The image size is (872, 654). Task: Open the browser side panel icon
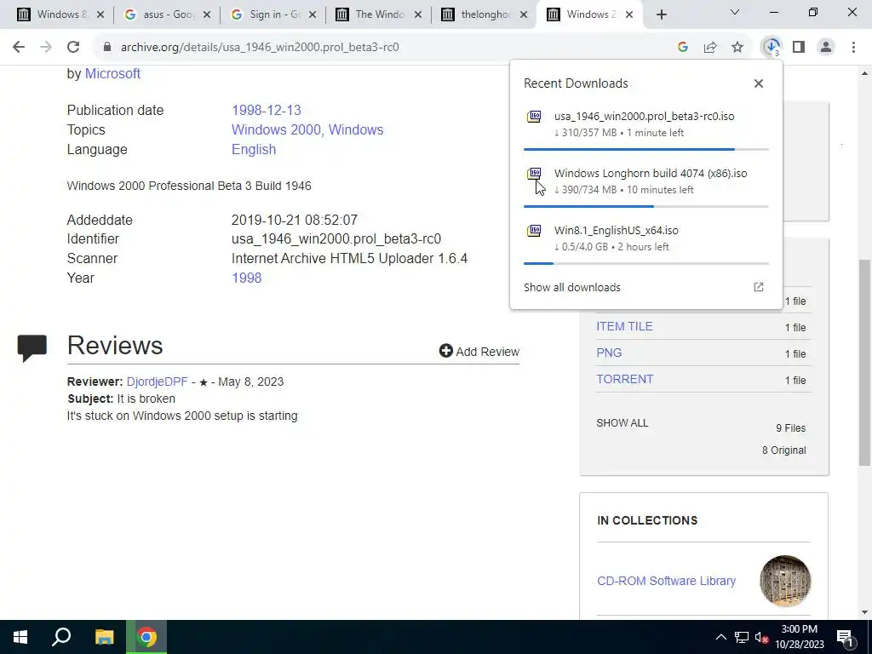[799, 48]
